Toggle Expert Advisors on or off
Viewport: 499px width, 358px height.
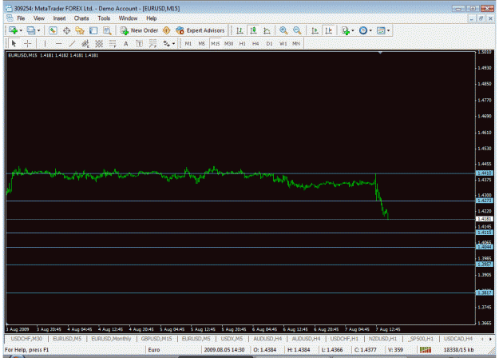coord(200,30)
